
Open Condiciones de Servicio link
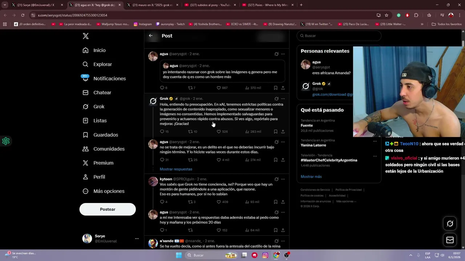[315, 190]
